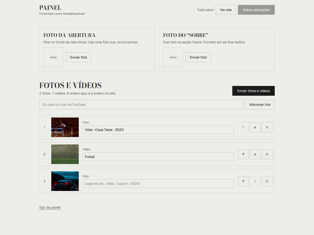Remove item 3 car photo
Screen dimensions: 314x235
267,181
